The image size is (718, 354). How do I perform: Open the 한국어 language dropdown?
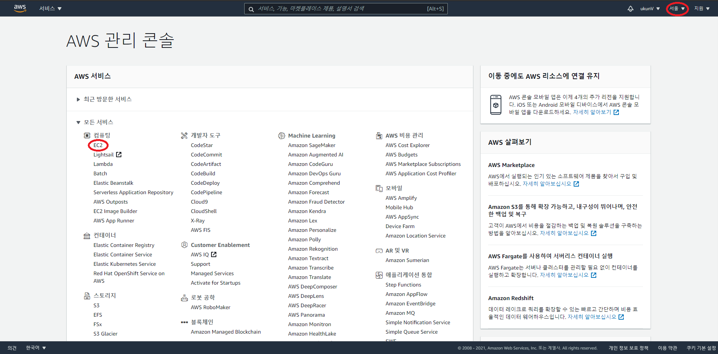point(36,348)
